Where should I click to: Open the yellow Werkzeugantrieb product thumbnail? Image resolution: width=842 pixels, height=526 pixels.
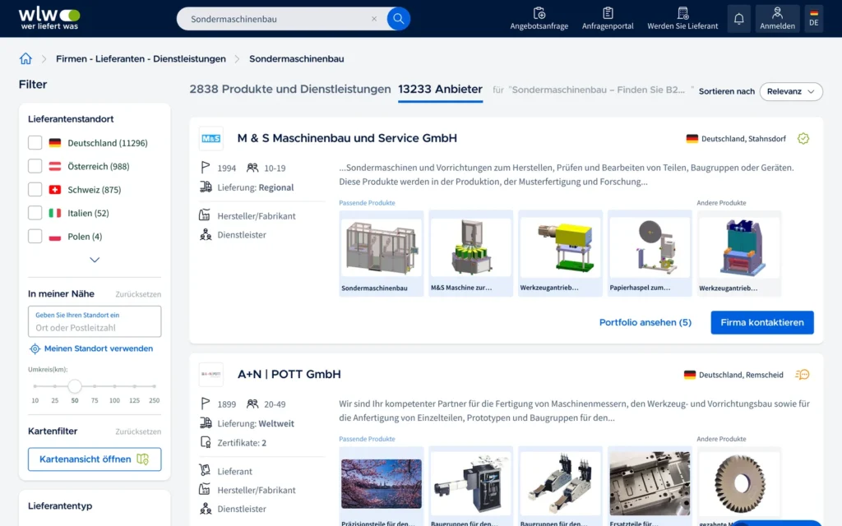click(560, 253)
